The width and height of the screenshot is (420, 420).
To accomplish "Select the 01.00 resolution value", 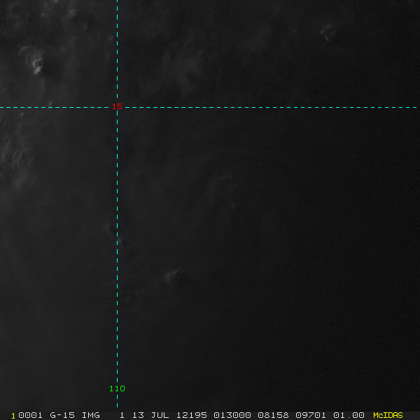I will [349, 415].
